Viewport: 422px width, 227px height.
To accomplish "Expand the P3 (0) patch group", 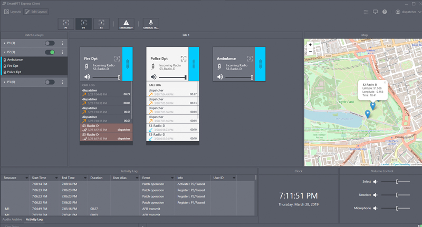I will (x=5, y=82).
